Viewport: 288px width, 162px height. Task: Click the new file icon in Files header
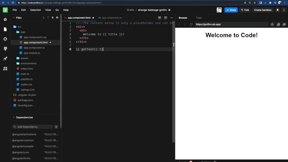point(53,18)
